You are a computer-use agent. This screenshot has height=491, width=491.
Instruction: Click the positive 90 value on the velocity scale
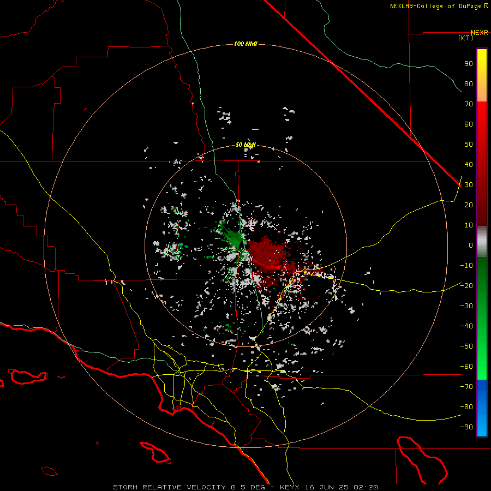(469, 64)
